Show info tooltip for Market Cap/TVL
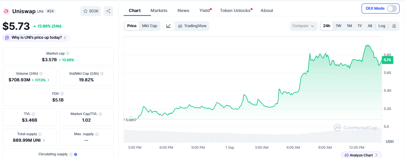 100,114
